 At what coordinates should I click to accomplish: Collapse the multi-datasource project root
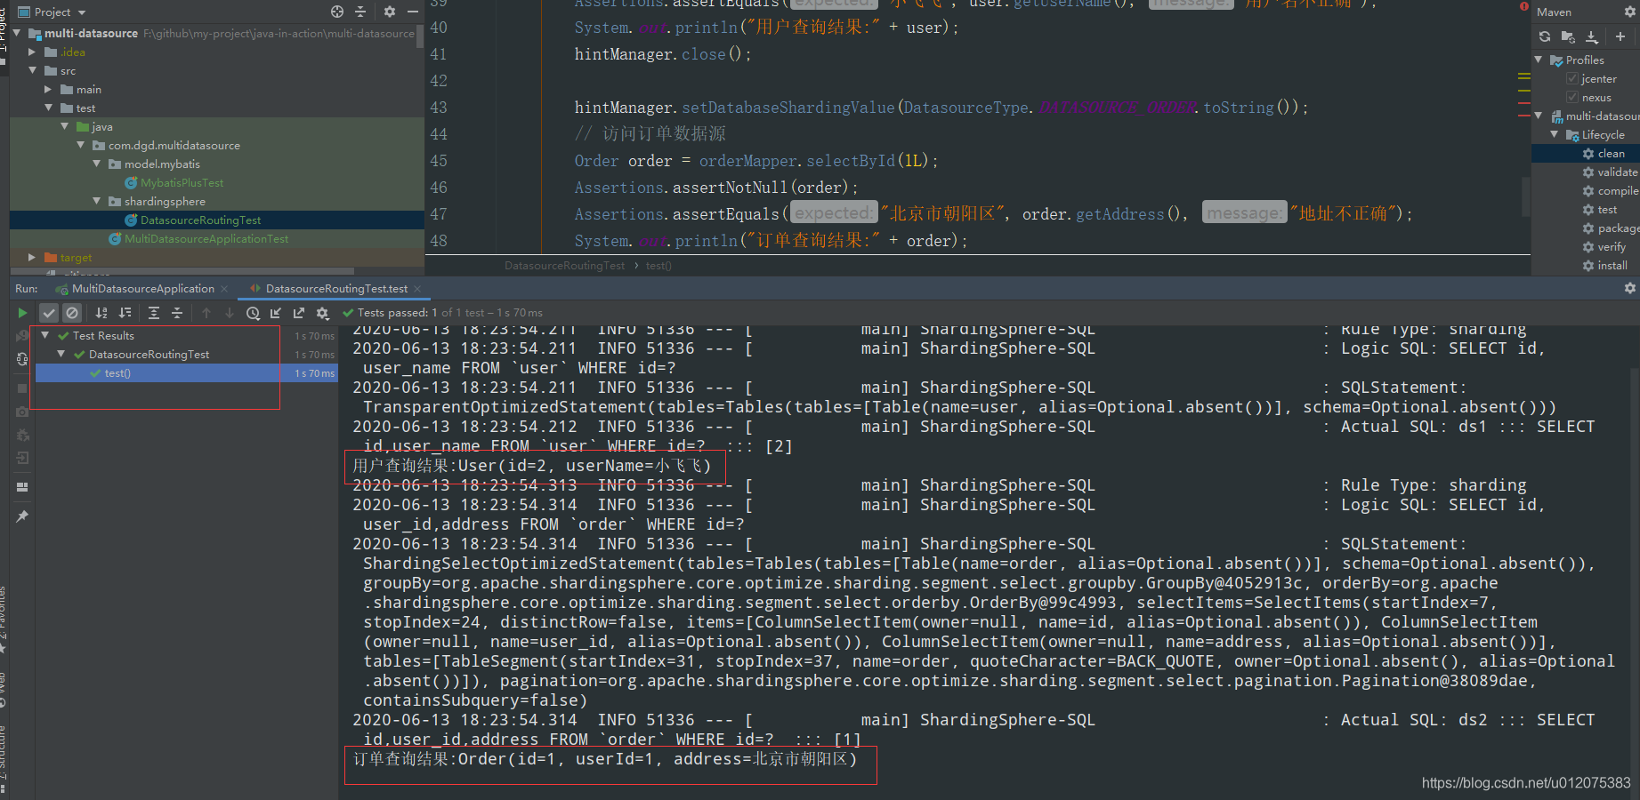pos(16,33)
